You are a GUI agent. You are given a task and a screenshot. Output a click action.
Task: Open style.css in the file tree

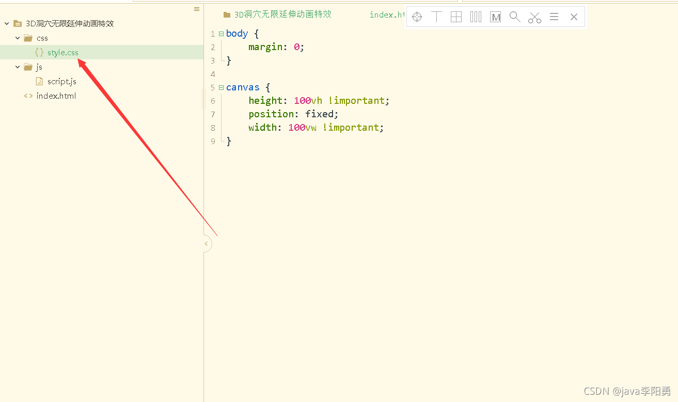63,52
